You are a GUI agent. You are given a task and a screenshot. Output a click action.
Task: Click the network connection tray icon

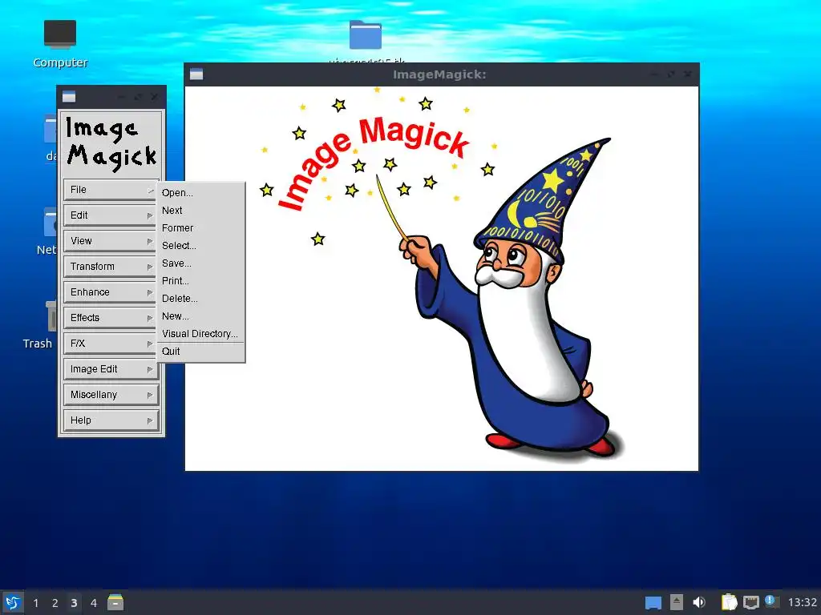tap(750, 602)
